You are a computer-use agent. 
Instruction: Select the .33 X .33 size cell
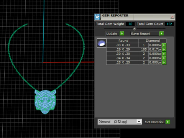123,45
